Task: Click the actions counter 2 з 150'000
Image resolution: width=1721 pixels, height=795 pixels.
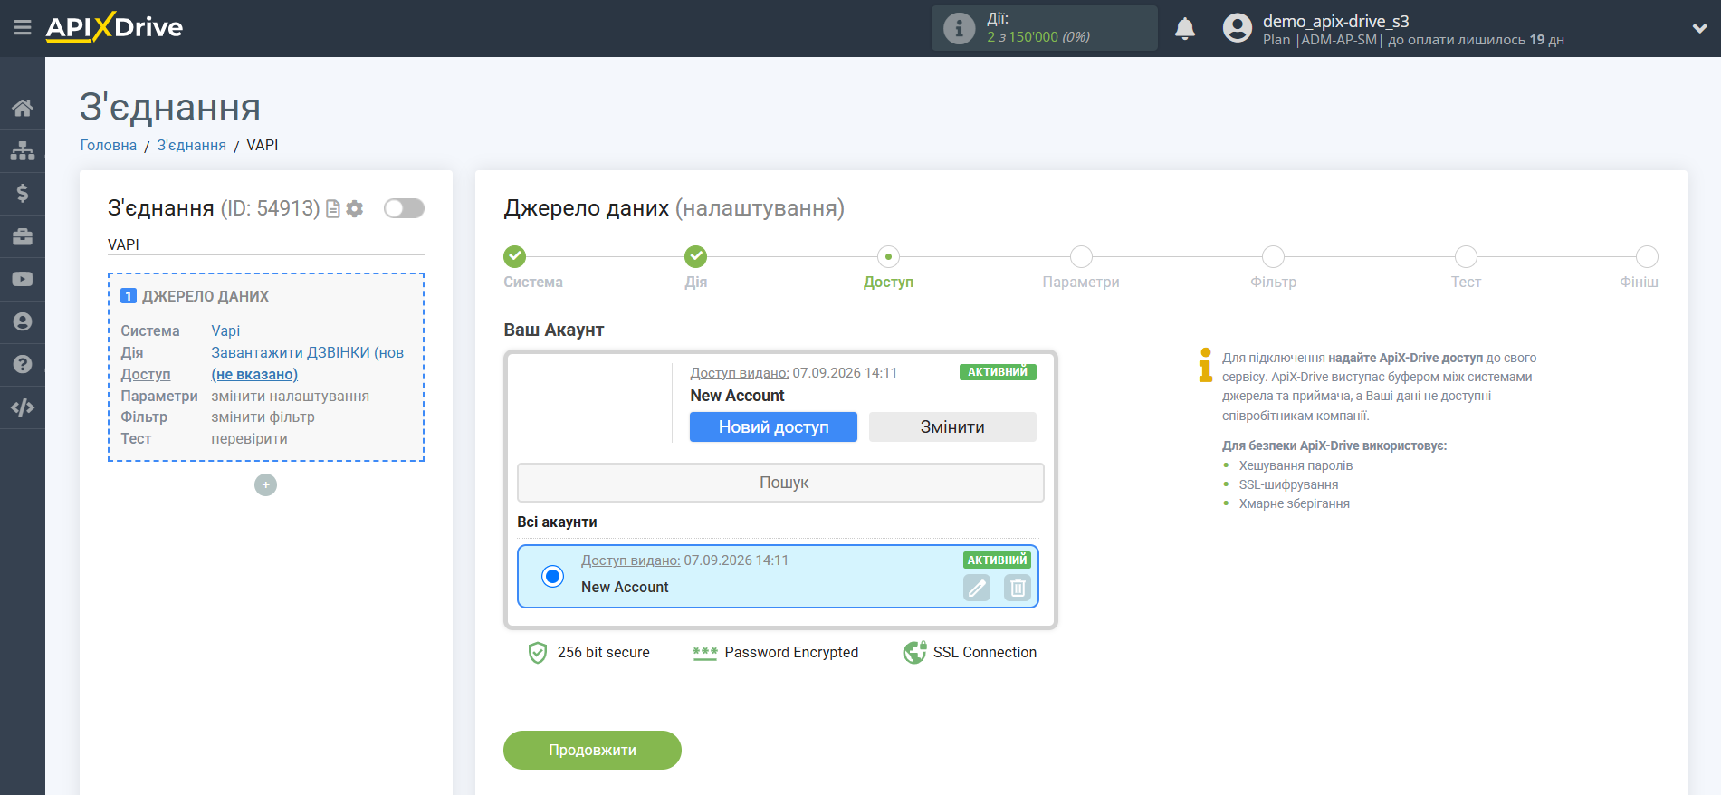Action: (x=1037, y=37)
